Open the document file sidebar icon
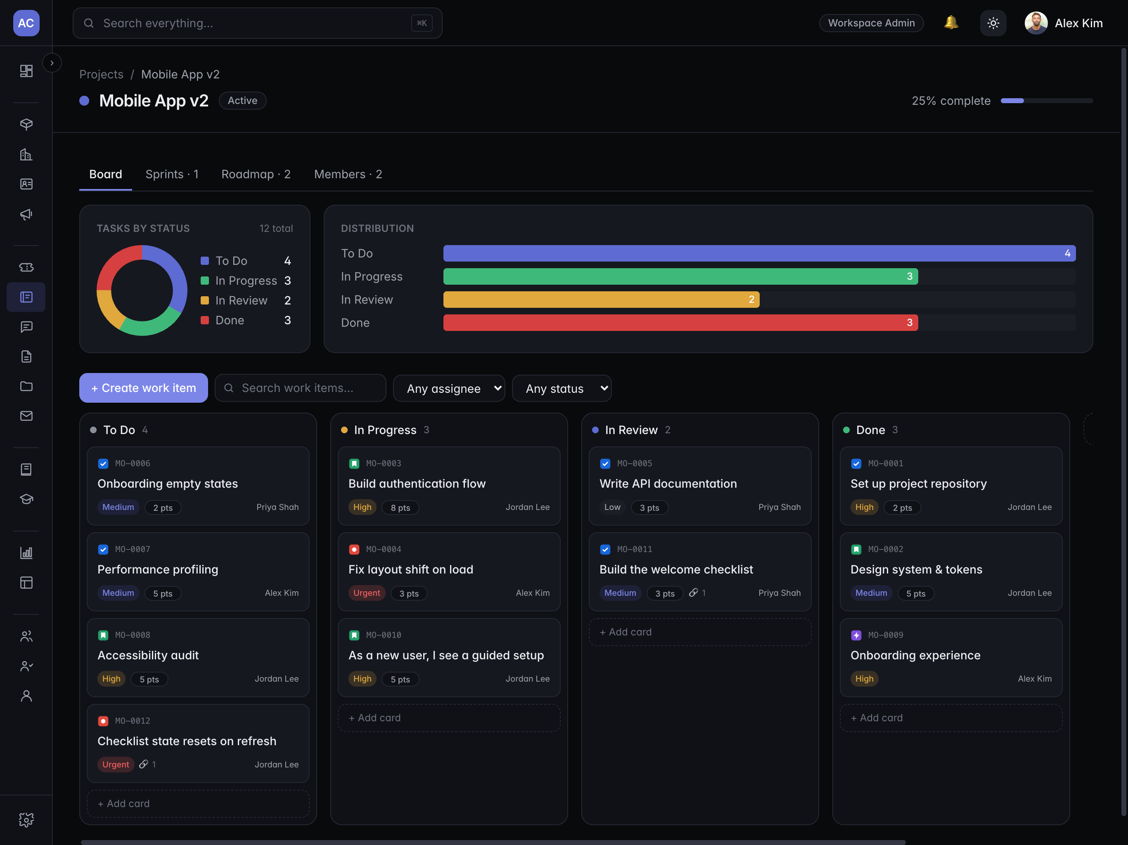 [26, 356]
